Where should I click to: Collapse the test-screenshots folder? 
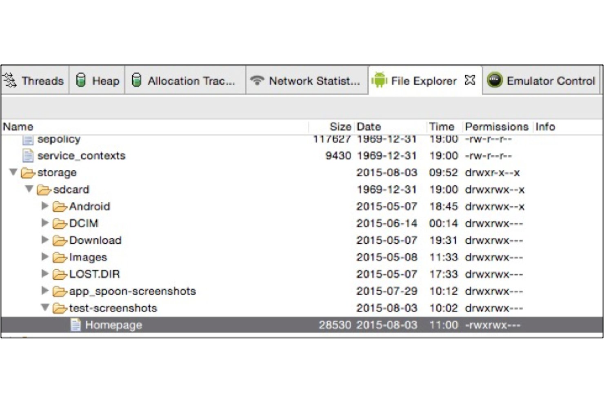[x=45, y=307]
